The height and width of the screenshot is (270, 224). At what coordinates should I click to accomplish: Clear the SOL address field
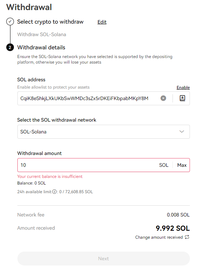[163, 98]
